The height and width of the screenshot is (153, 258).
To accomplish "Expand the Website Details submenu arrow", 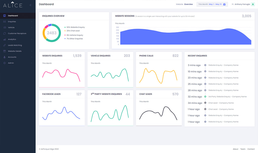I will coord(32,51).
